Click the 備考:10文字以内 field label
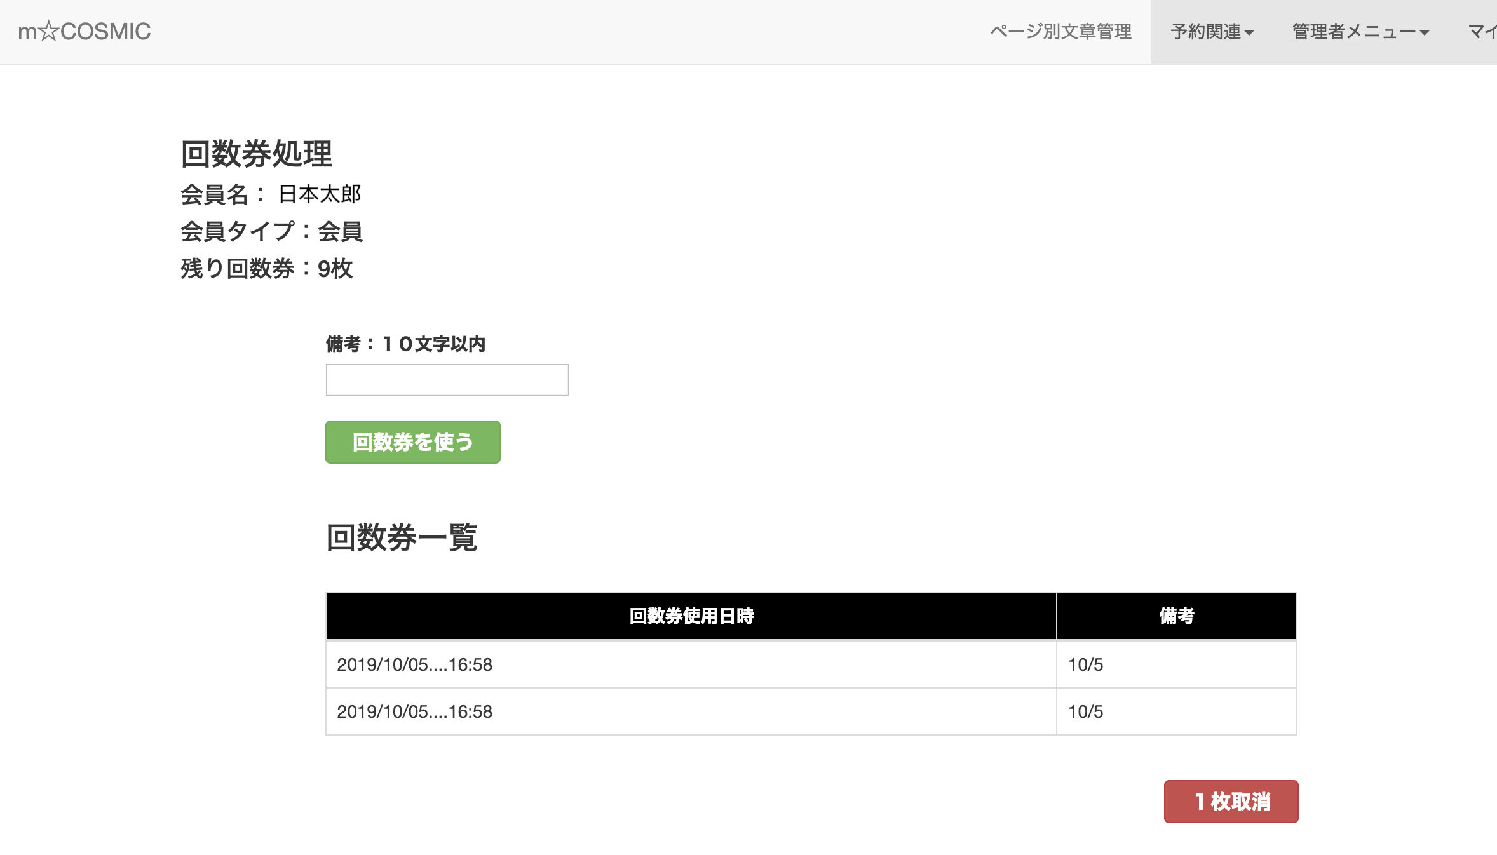1497x855 pixels. coord(405,344)
